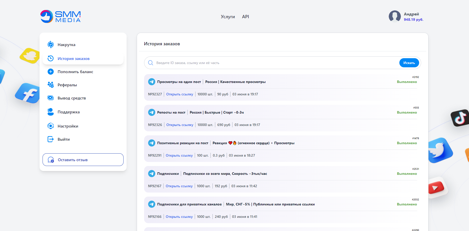Viewport: 469px width, 231px height.
Task: Click Telegram icon of Репосты на пост
Action: click(152, 112)
